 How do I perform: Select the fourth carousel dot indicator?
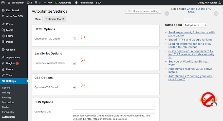[194, 19]
